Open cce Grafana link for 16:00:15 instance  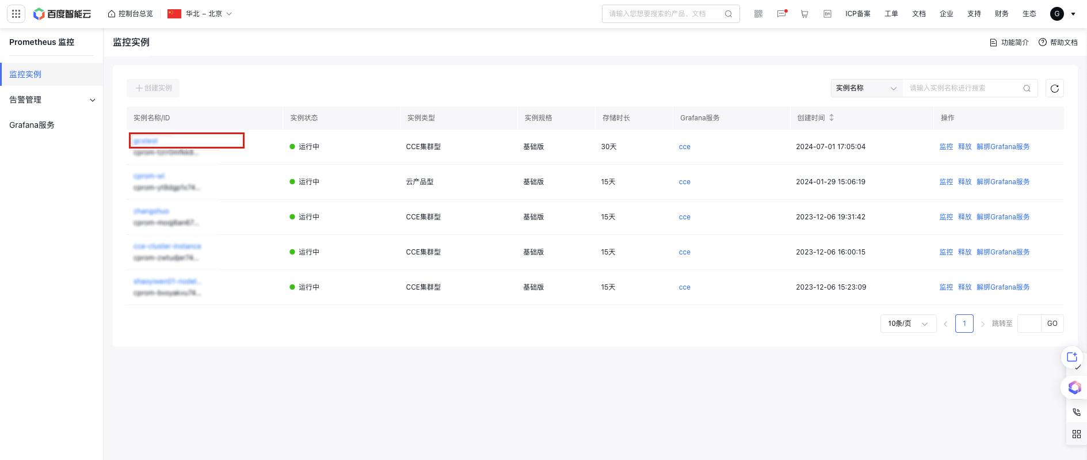click(684, 252)
